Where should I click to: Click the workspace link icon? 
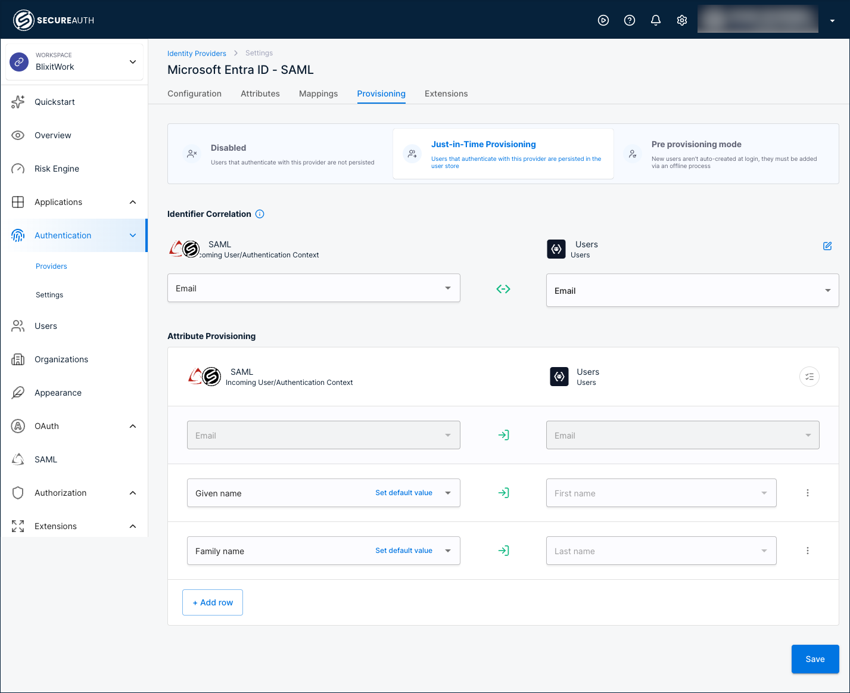20,61
